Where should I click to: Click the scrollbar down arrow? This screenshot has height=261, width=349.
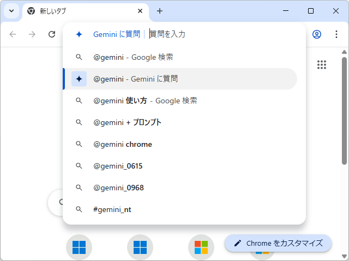coord(344,256)
